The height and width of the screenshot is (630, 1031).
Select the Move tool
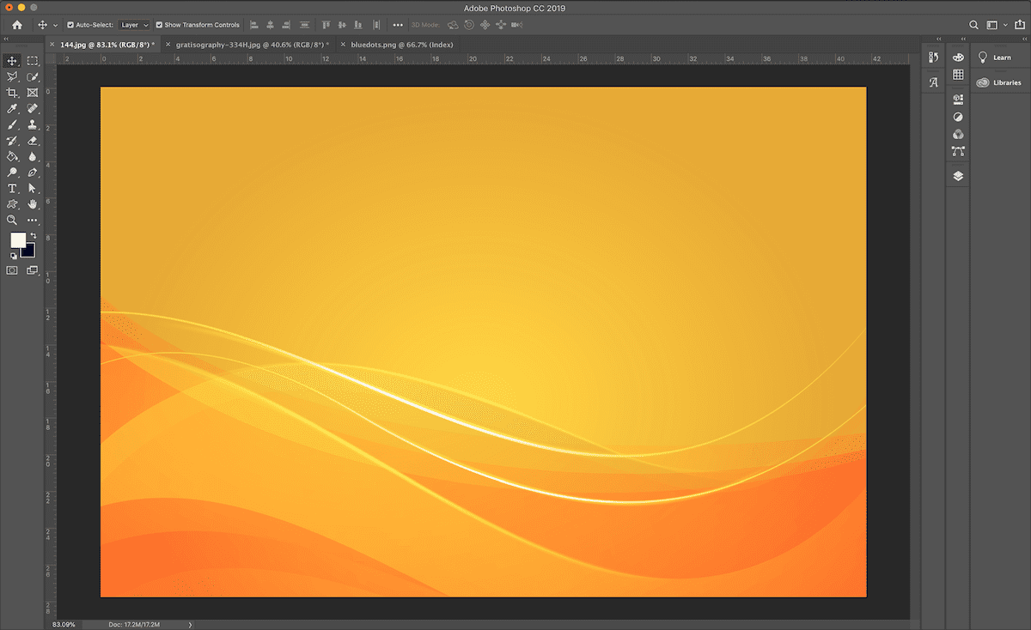click(x=12, y=60)
